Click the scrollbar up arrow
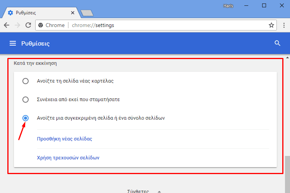 point(287,58)
